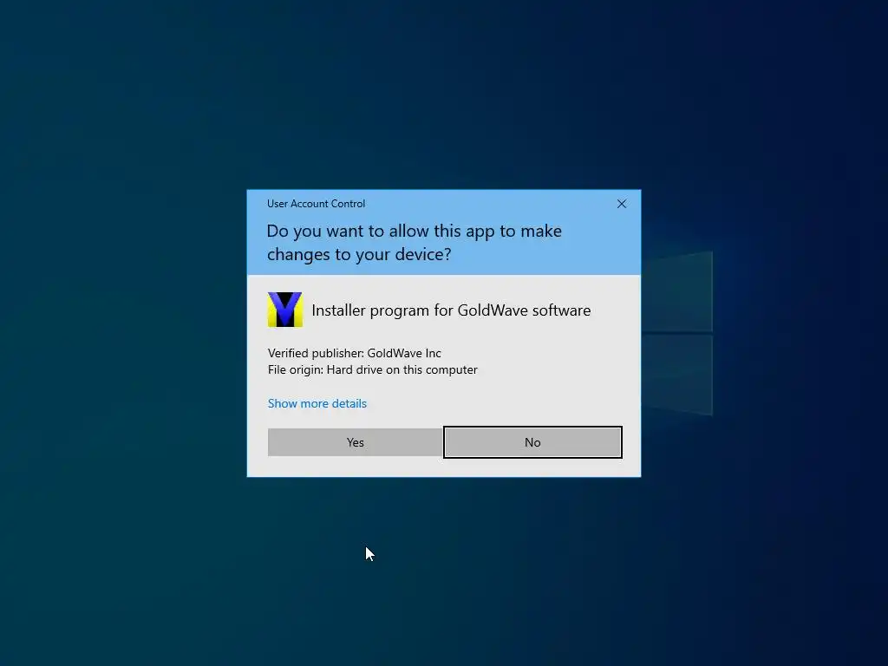The image size is (888, 666).
Task: Click the 'Do you want to allow' heading
Action: (x=414, y=243)
